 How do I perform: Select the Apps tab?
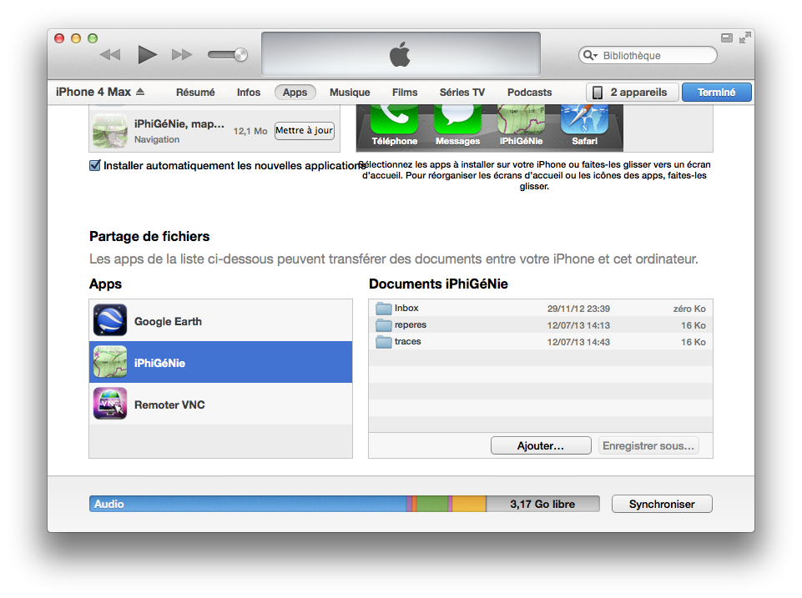295,93
